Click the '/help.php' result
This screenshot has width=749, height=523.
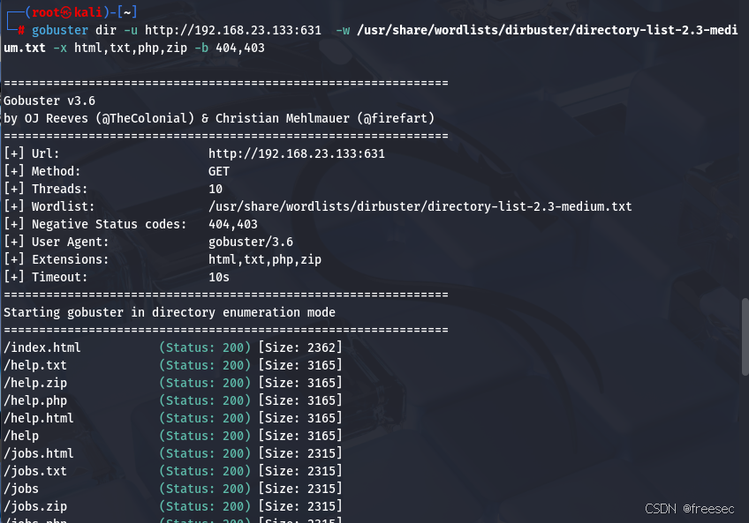(x=35, y=400)
